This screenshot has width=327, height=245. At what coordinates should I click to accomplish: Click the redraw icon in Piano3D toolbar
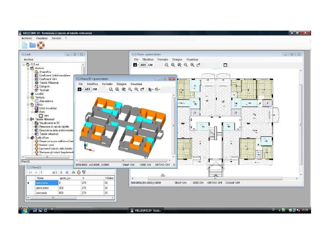(x=142, y=89)
